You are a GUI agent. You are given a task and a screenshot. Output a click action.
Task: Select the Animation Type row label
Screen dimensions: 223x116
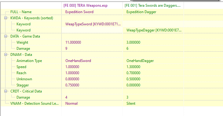tap(29, 61)
